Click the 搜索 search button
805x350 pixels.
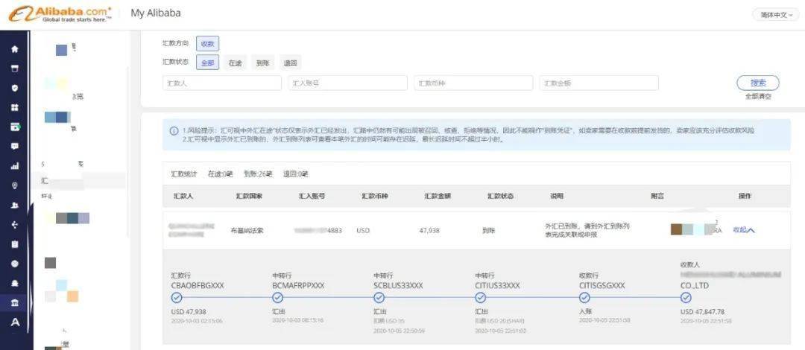click(x=757, y=83)
